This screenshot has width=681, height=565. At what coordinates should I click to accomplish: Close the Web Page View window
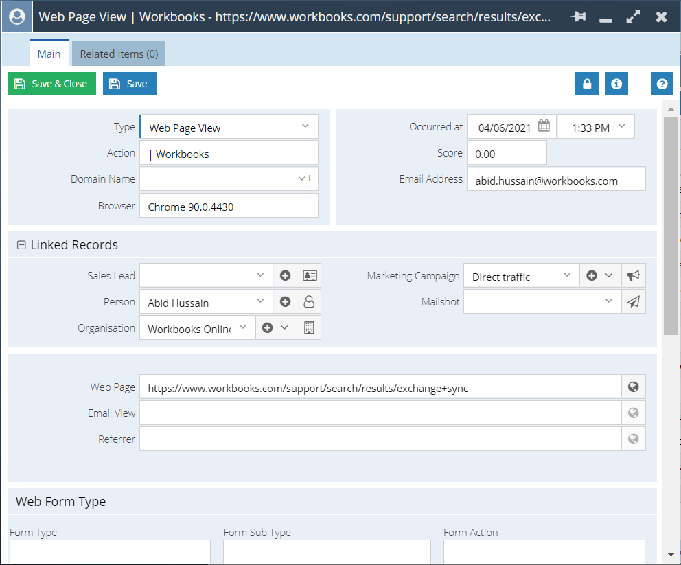[661, 17]
